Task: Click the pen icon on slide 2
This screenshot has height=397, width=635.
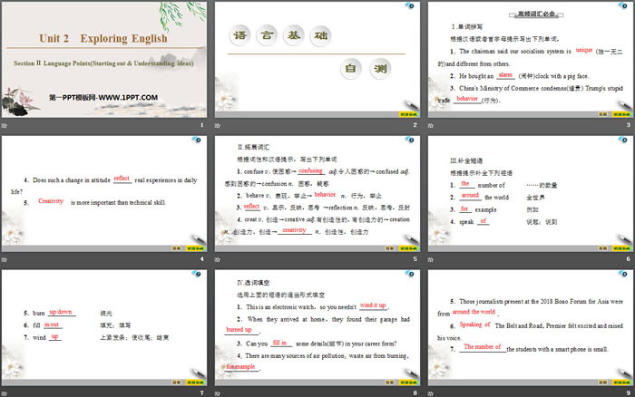Action: (x=411, y=105)
